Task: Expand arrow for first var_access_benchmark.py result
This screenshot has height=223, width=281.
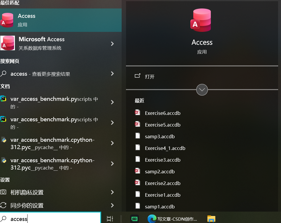Action: point(112,102)
